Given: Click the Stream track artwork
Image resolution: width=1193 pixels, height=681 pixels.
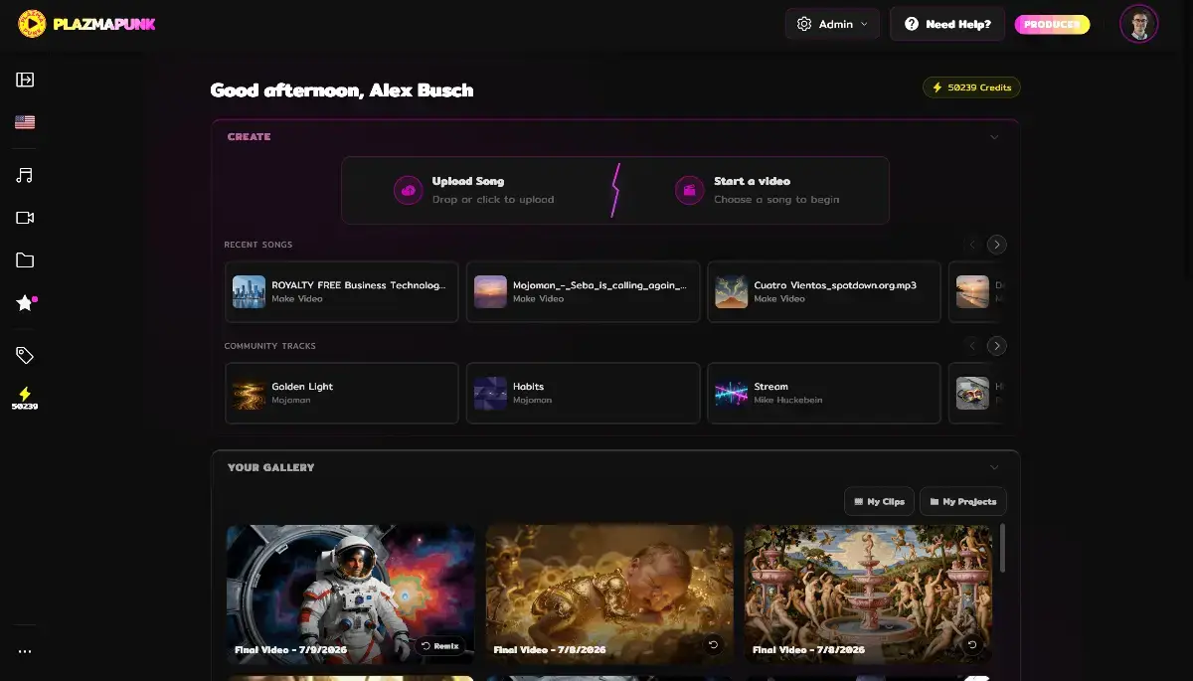Looking at the screenshot, I should click(x=732, y=393).
